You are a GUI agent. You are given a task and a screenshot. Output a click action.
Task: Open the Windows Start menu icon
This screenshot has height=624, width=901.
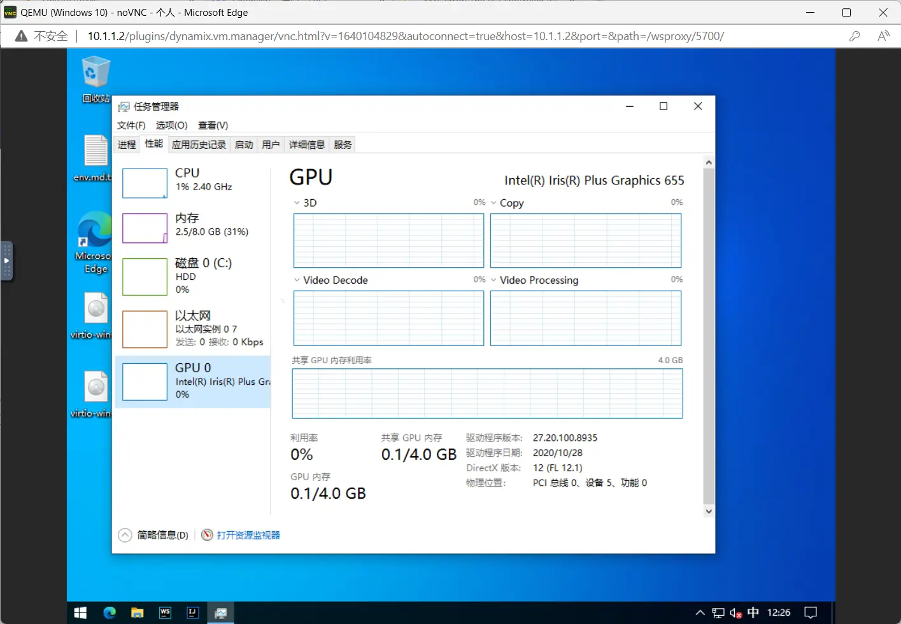click(x=80, y=613)
